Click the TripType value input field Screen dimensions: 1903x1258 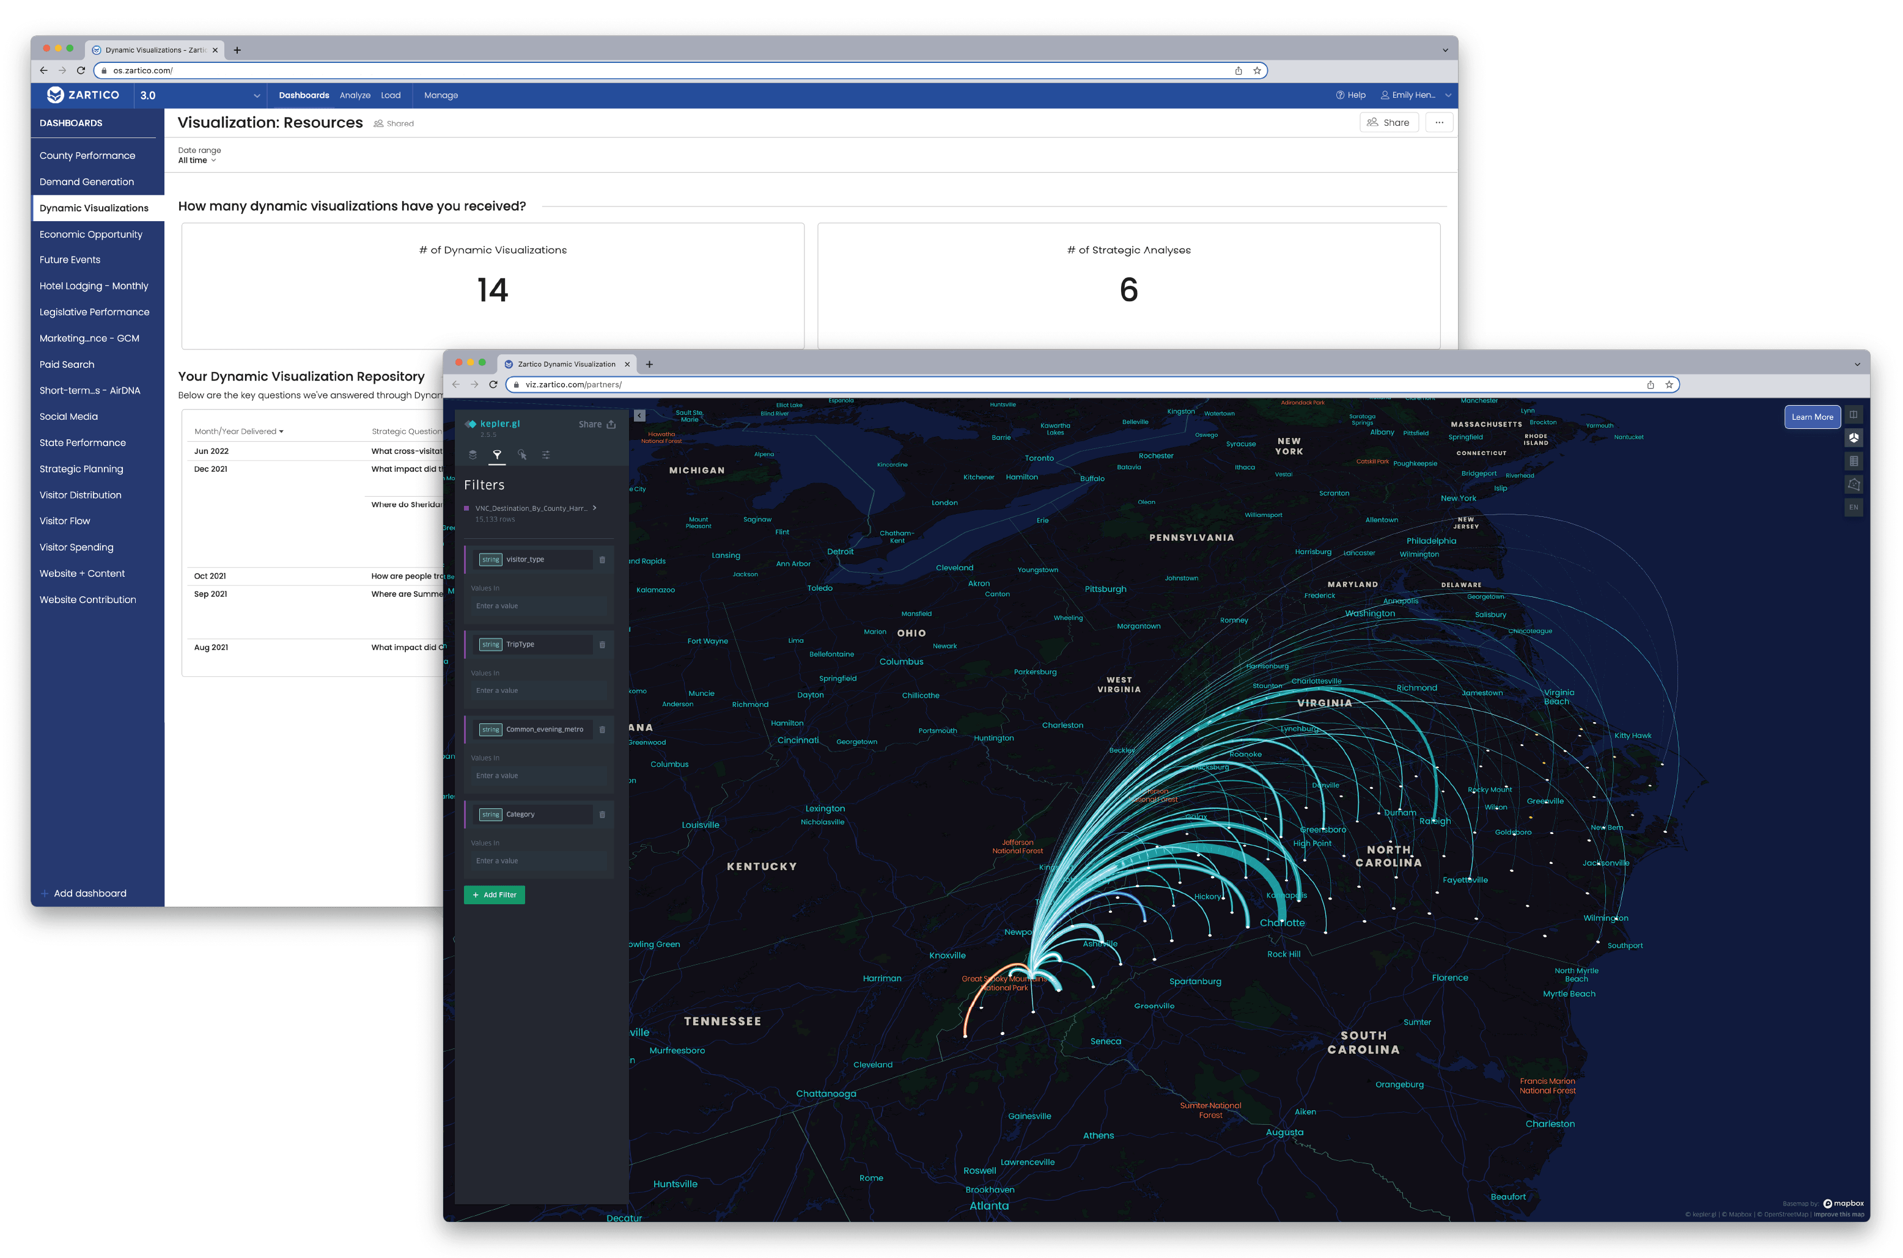[539, 691]
